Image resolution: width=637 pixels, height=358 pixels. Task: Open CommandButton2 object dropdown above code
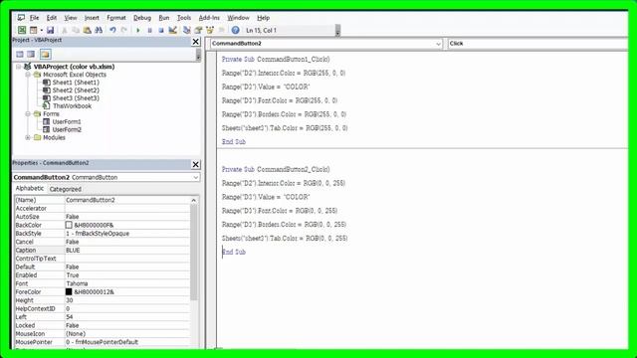pos(438,44)
